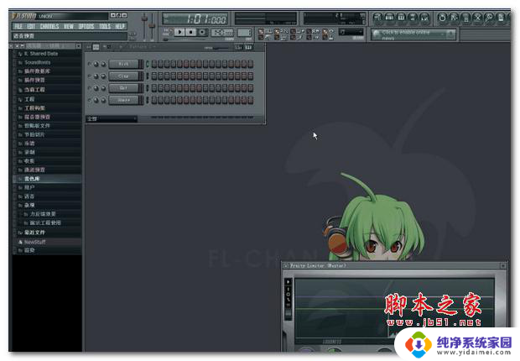Open the browser options arrow at panel header
This screenshot has height=361, width=520.
pos(11,46)
